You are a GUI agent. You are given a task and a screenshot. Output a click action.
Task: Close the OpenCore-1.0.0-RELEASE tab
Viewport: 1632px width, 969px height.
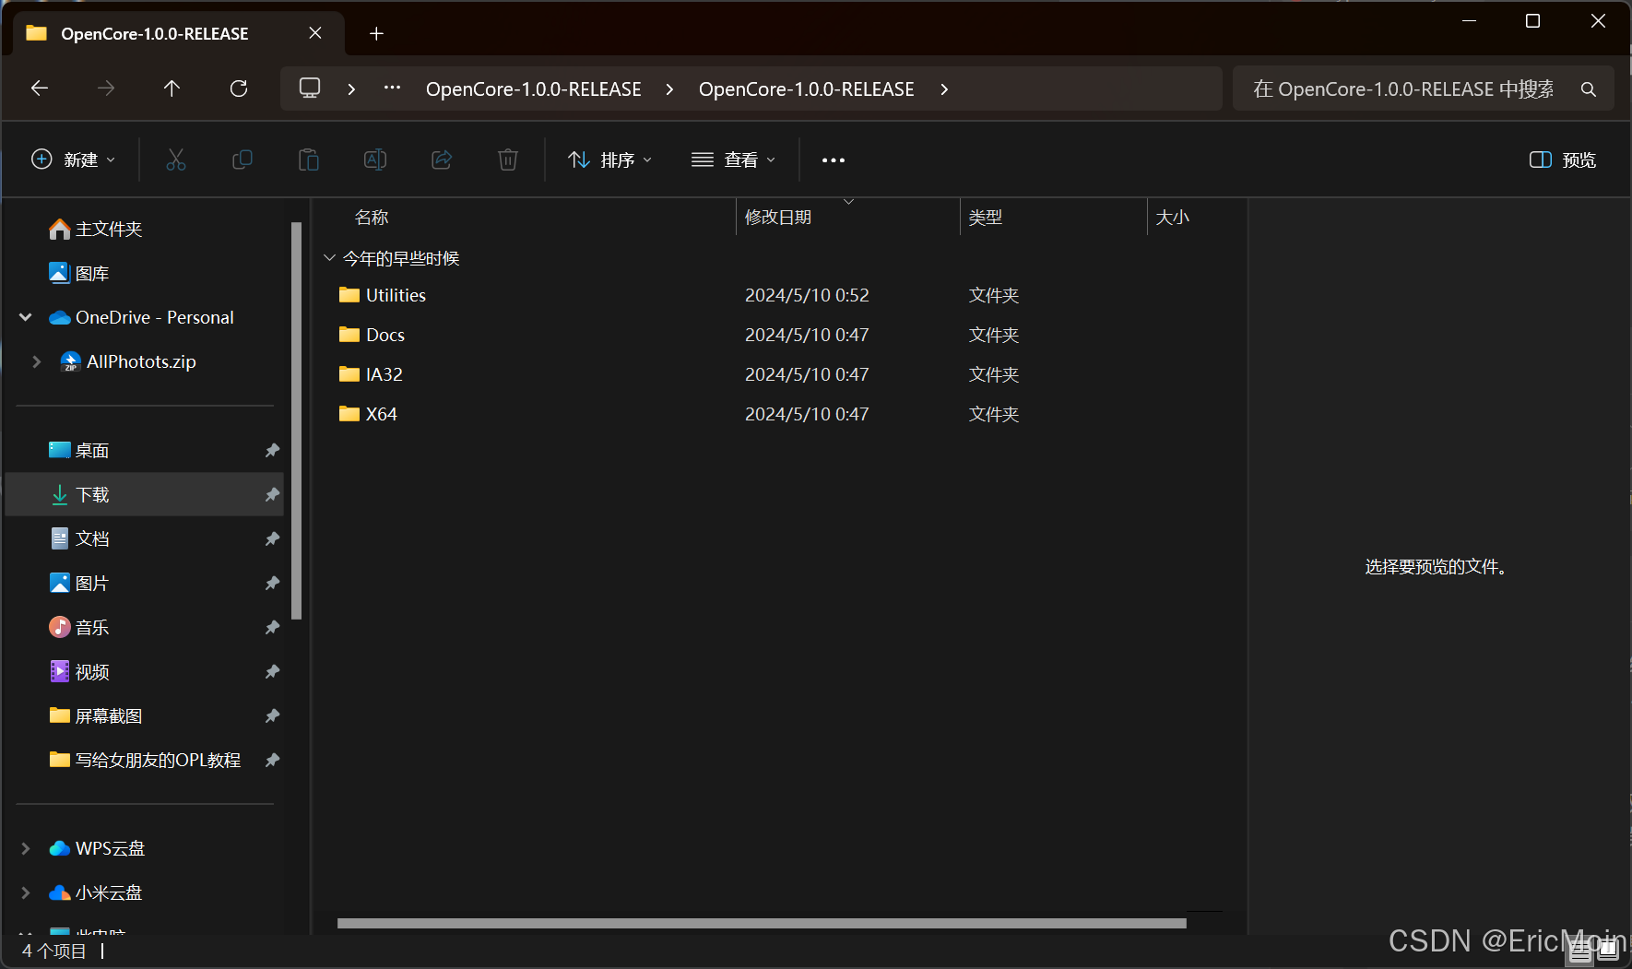click(315, 33)
